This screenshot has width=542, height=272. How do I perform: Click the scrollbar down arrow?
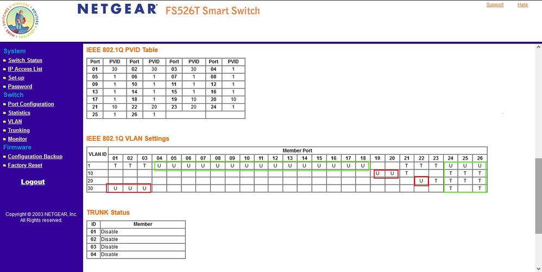[539, 269]
